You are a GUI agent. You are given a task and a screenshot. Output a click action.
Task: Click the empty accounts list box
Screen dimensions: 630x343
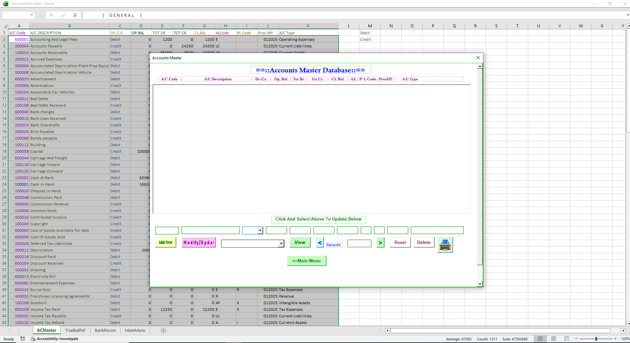click(312, 149)
